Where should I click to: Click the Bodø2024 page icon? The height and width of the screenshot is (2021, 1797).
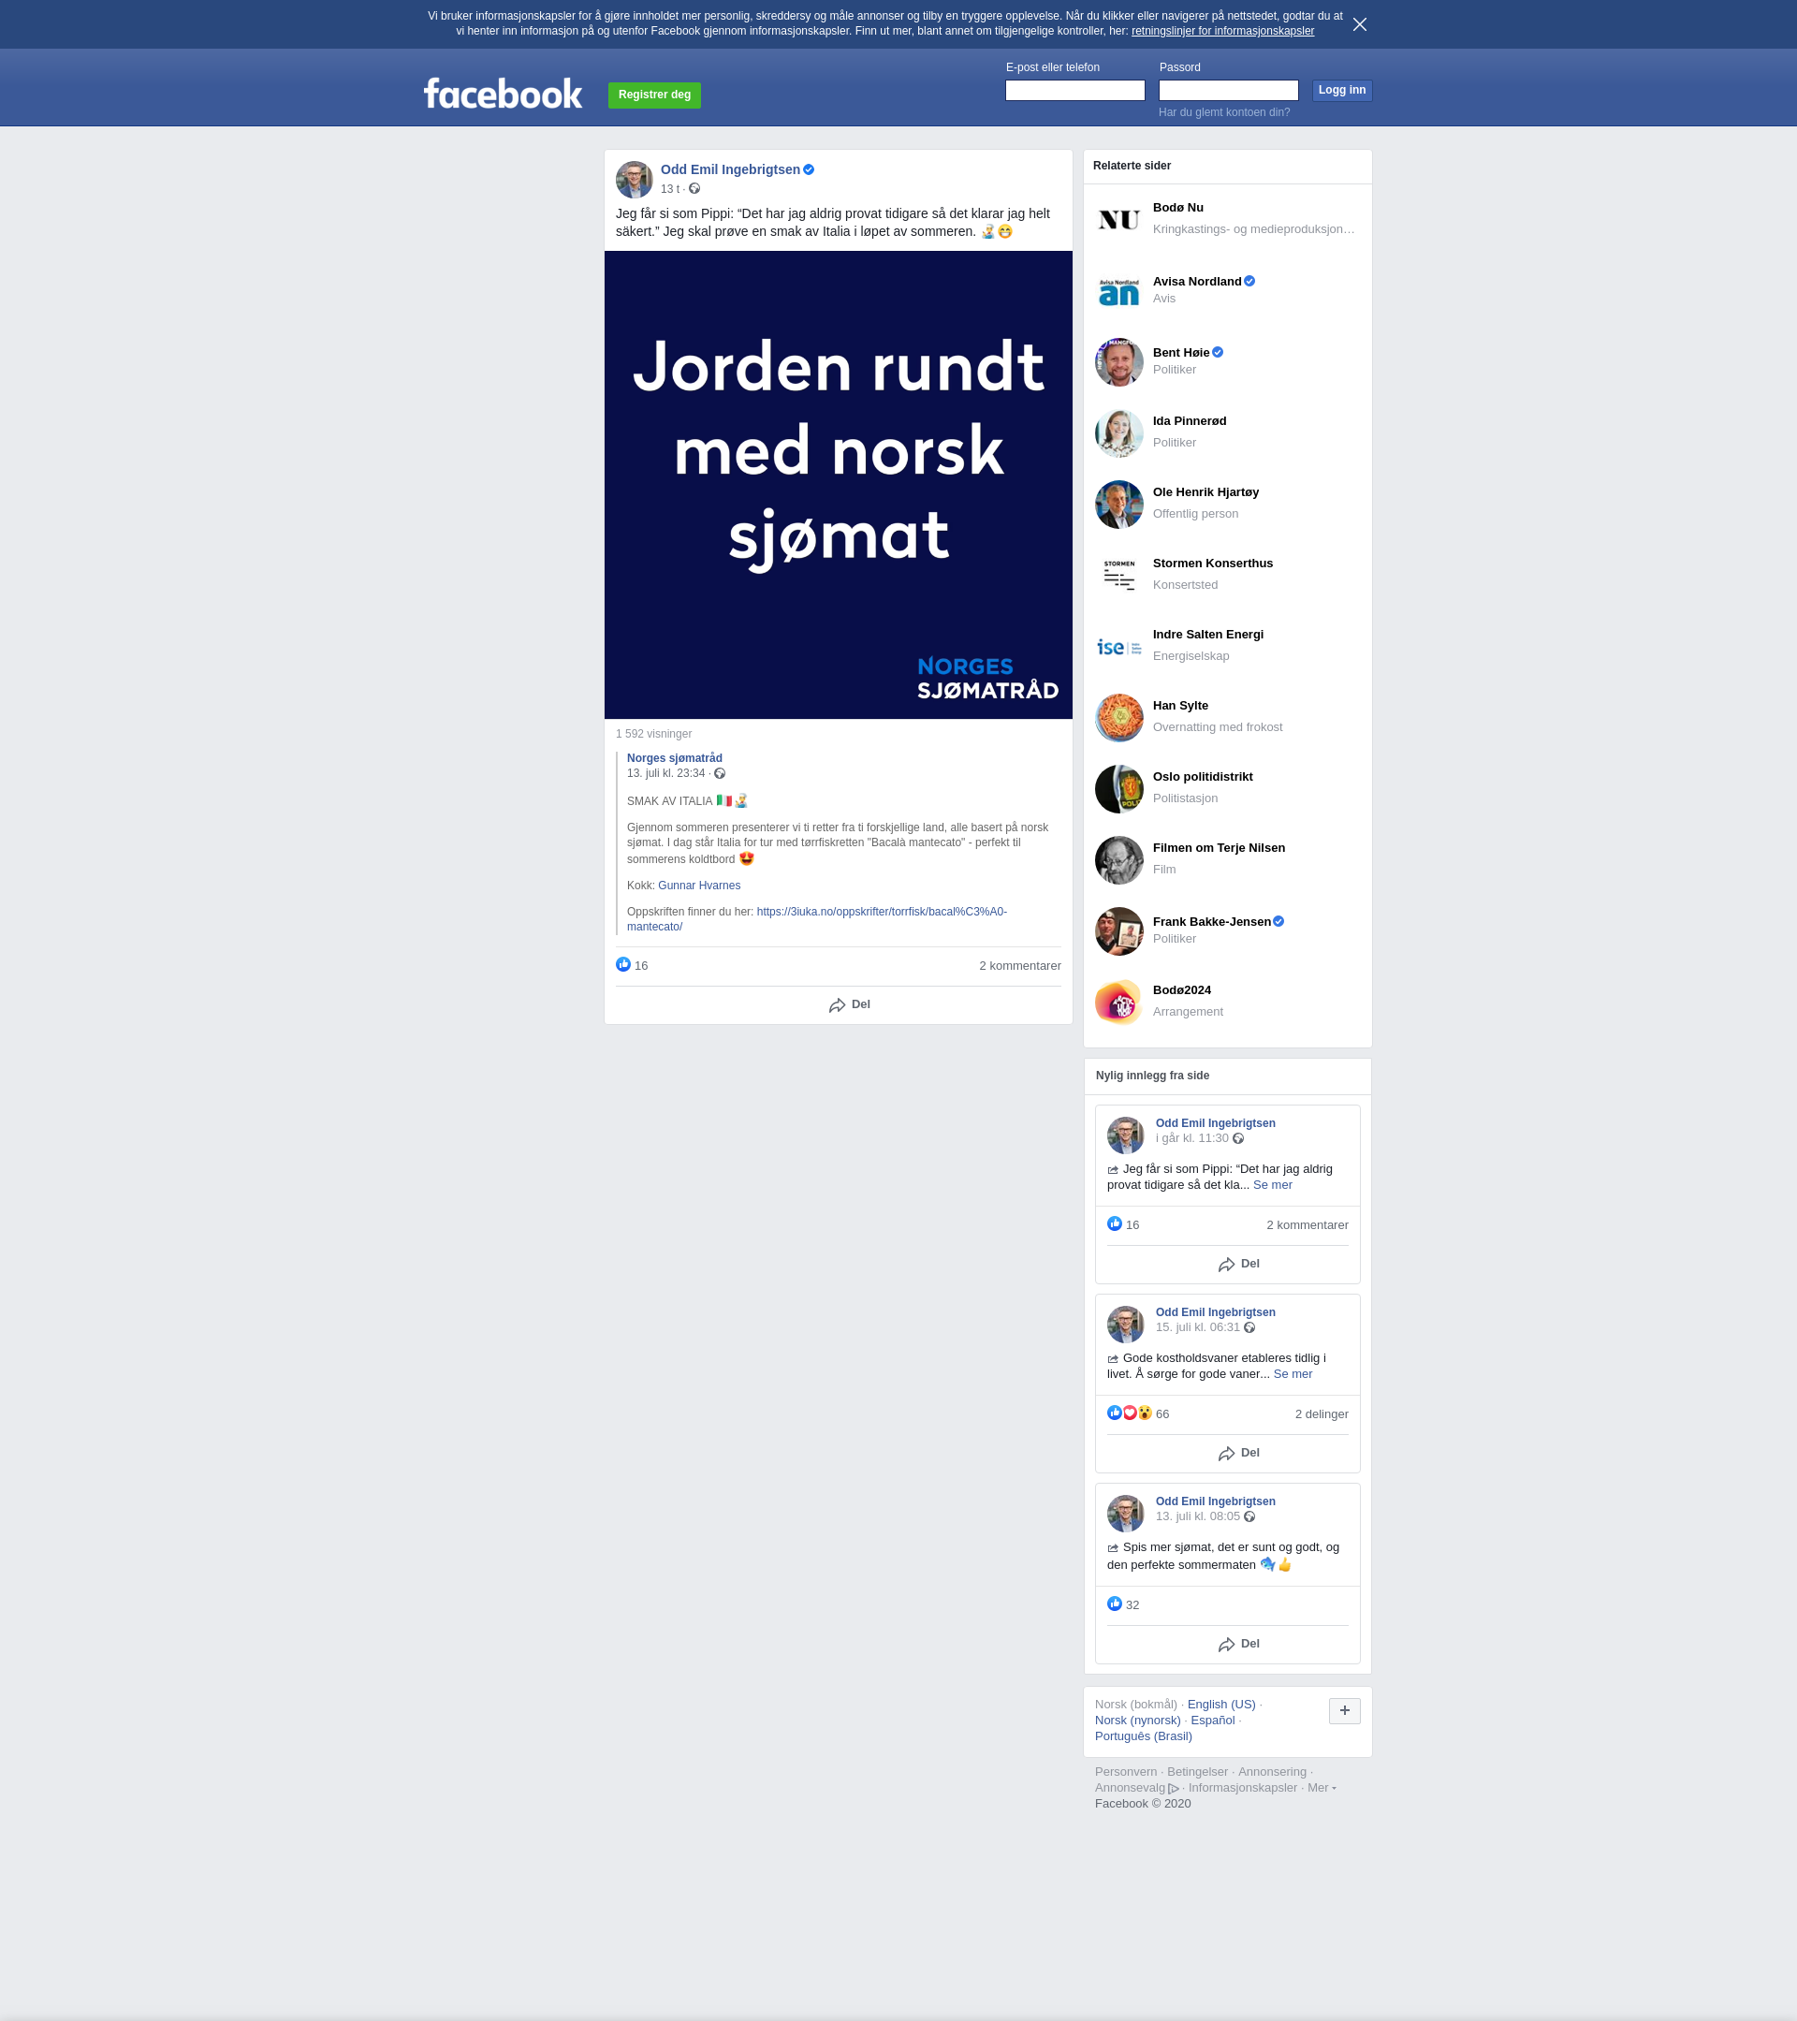[x=1118, y=1003]
